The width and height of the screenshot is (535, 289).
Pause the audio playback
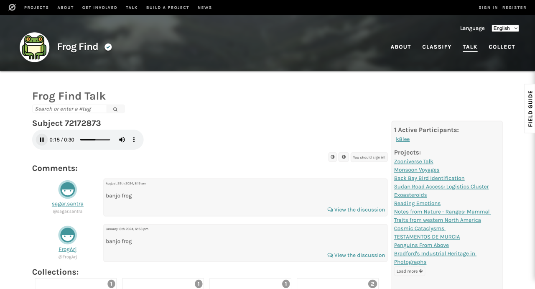(x=42, y=140)
